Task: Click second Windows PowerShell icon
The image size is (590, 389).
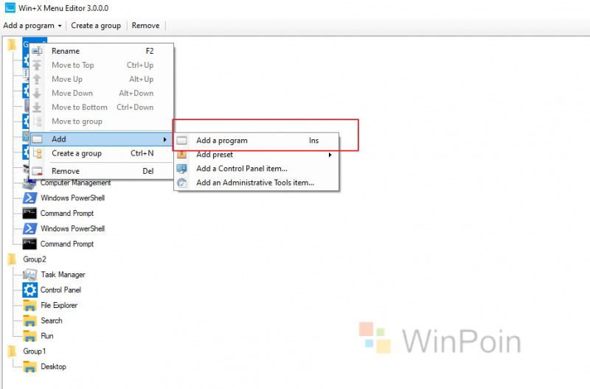Action: (x=29, y=228)
